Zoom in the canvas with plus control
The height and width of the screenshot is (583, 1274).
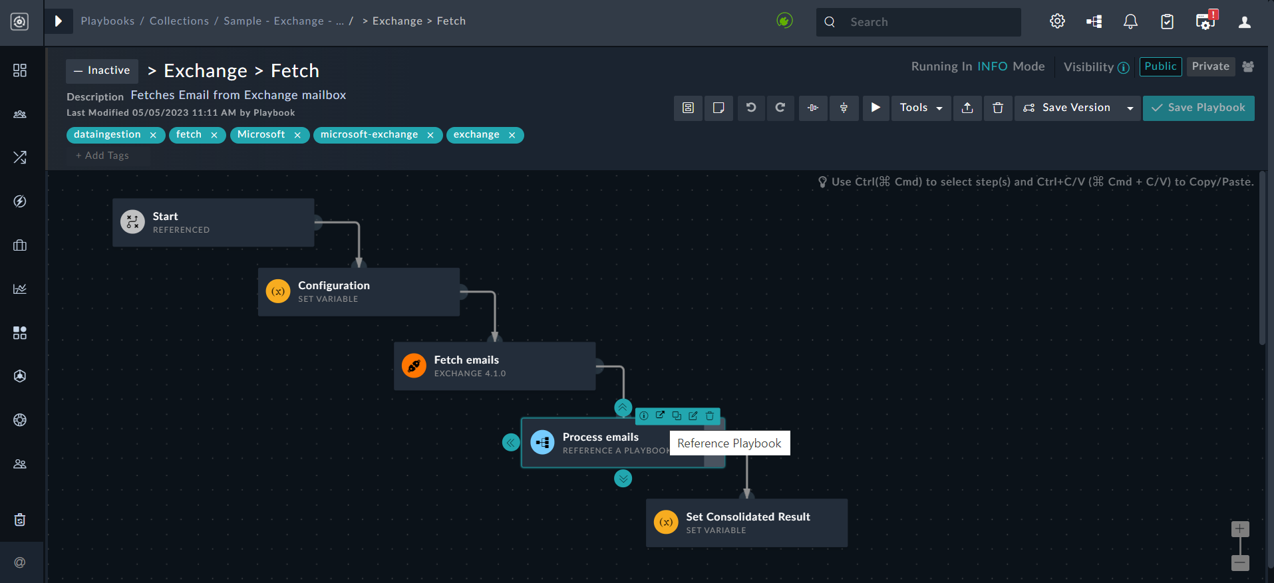(x=1240, y=529)
